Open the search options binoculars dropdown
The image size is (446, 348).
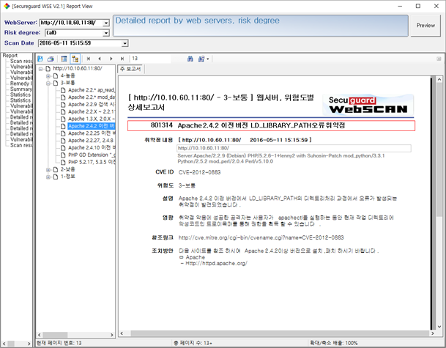coord(204,59)
